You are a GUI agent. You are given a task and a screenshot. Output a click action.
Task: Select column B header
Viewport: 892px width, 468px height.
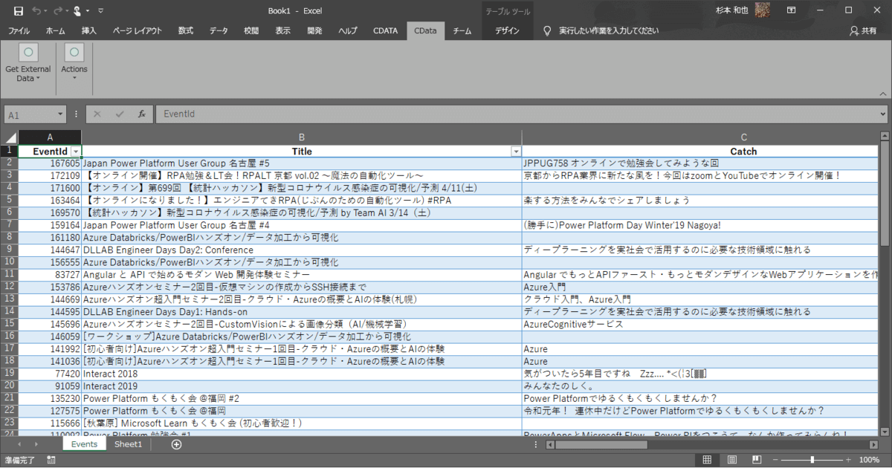[x=302, y=137]
